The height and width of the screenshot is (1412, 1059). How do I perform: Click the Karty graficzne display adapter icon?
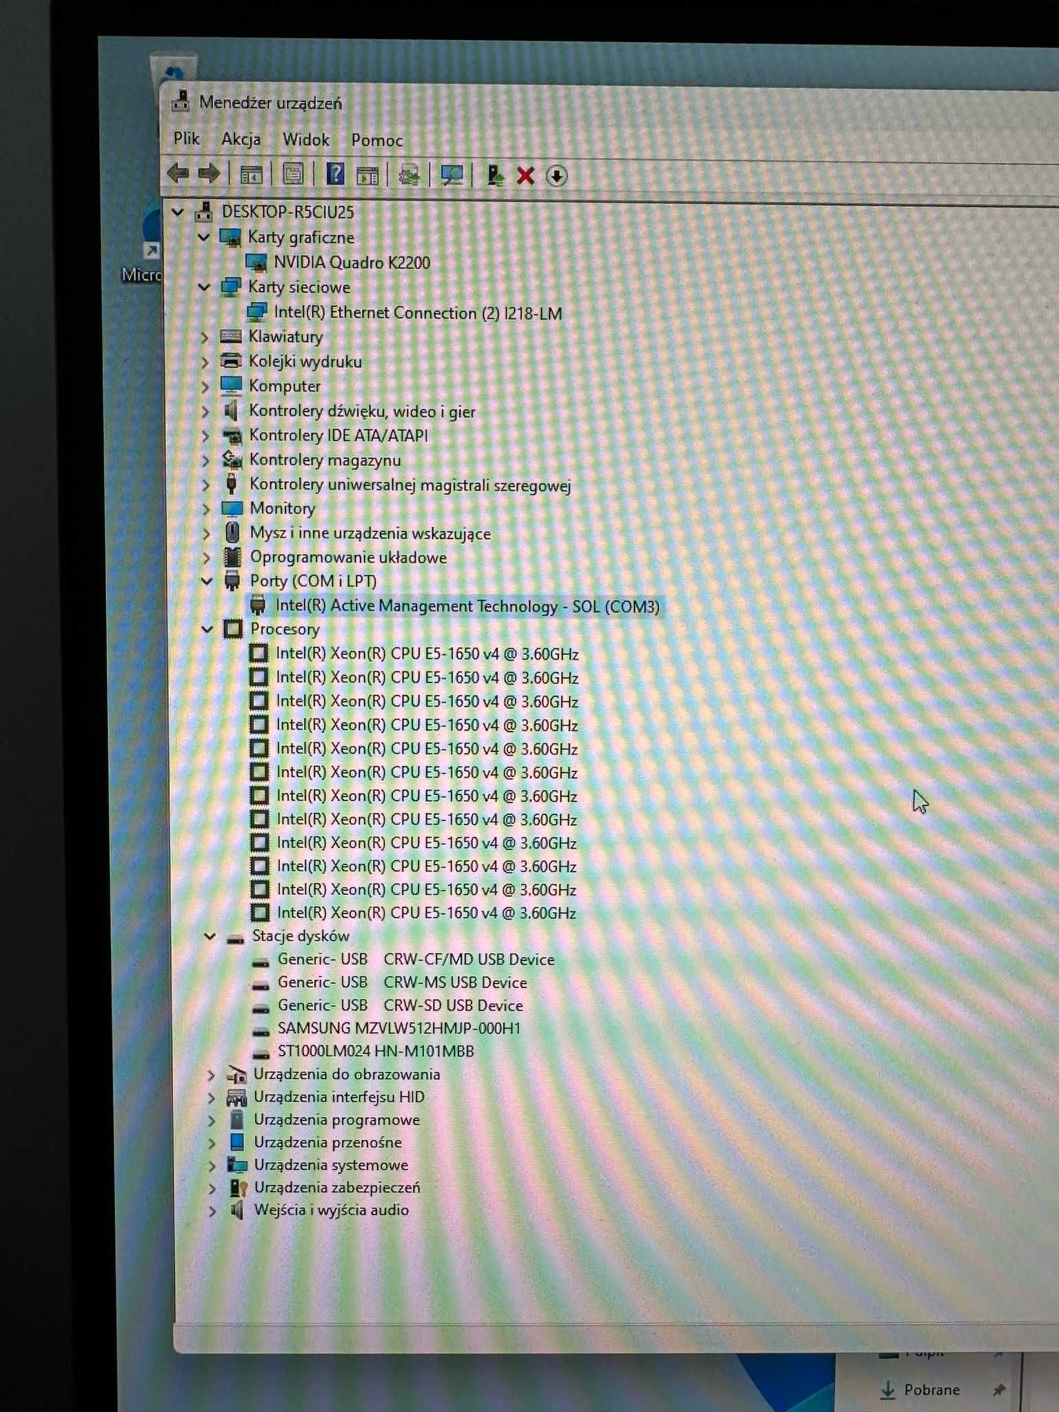pos(230,238)
